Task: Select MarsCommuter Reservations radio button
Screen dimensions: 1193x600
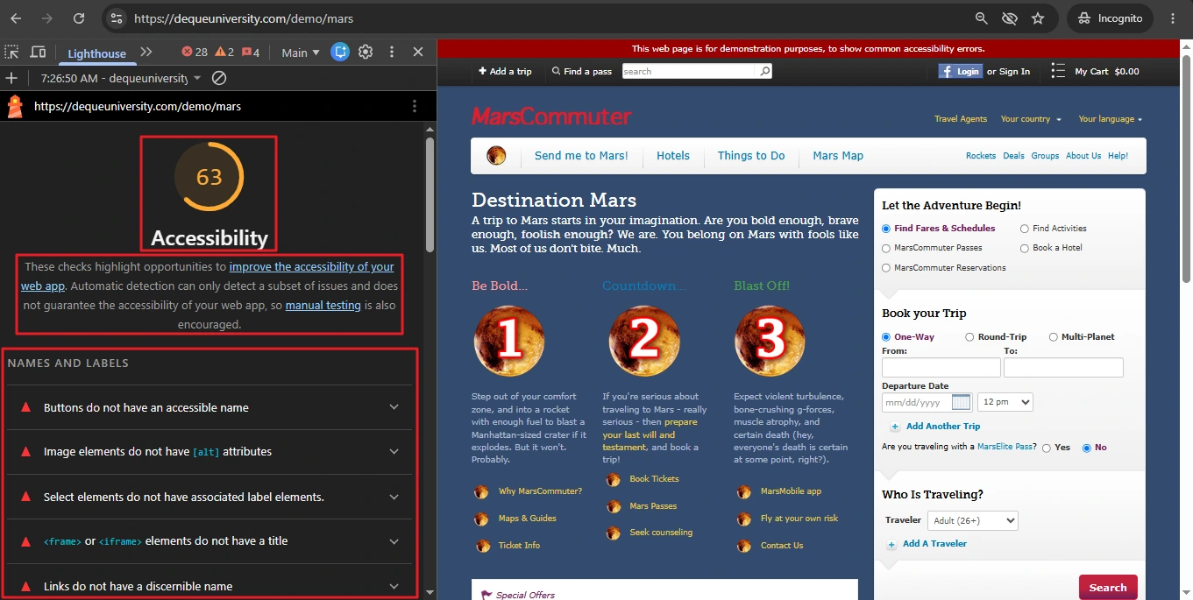Action: pyautogui.click(x=886, y=268)
